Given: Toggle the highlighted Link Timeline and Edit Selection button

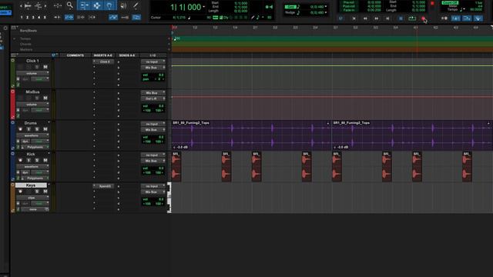Looking at the screenshot, I should coord(69,17).
